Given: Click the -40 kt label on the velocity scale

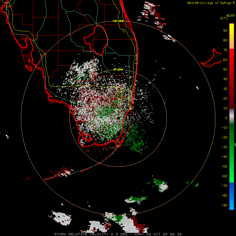Looking at the screenshot, I should coord(224,157).
